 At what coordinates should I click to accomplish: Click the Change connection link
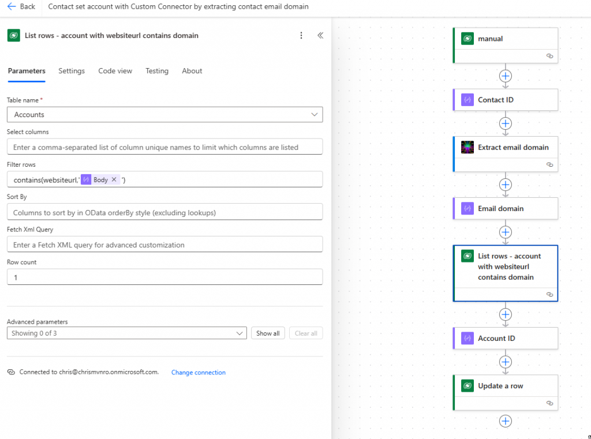pos(199,373)
